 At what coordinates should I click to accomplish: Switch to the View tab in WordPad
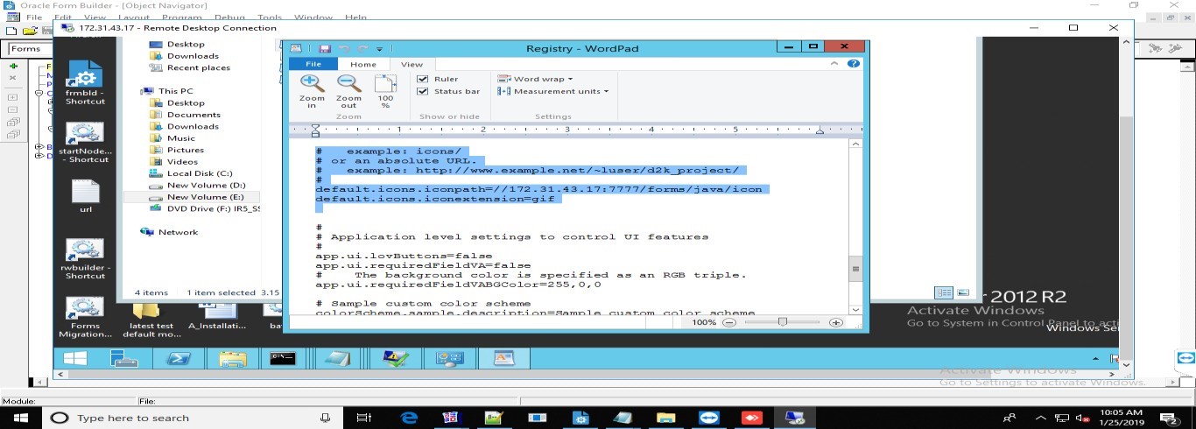pos(412,64)
